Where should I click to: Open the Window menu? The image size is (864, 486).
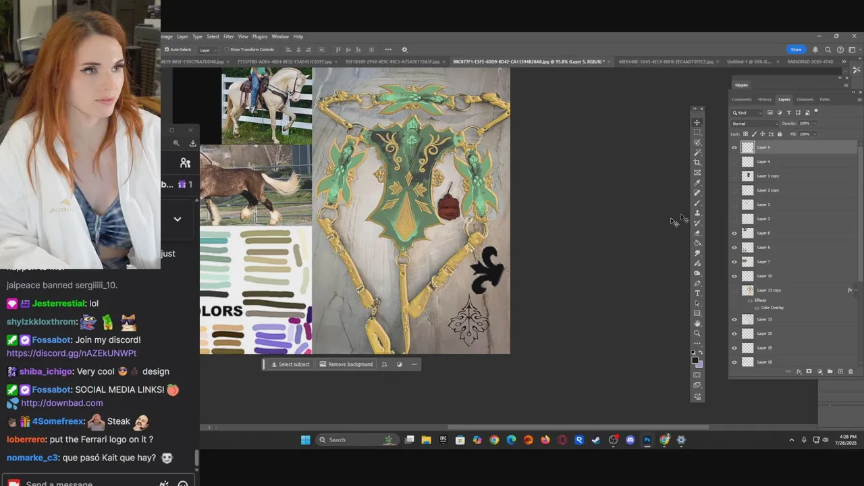(280, 36)
